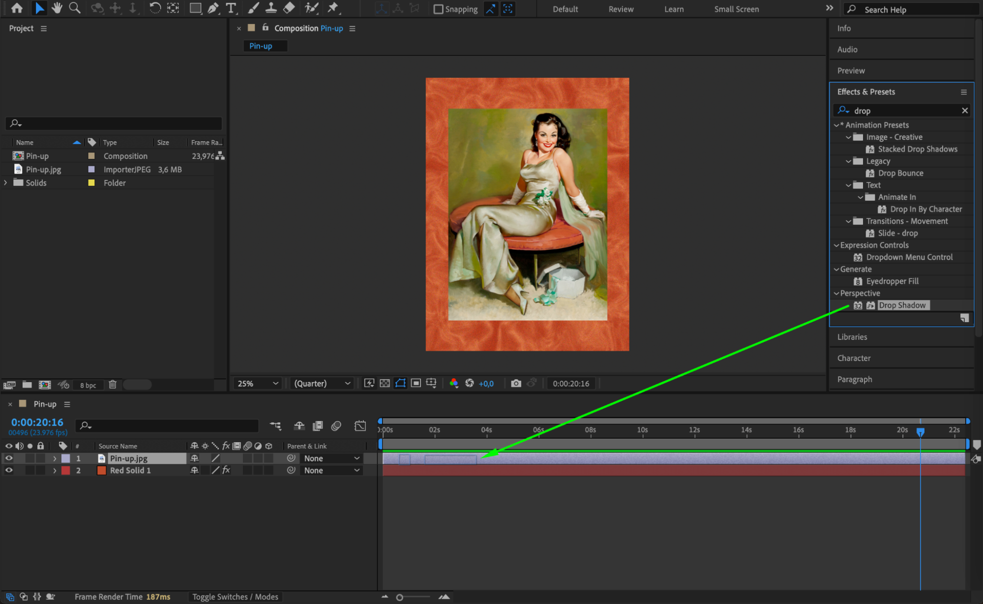Click the timeline zoom slider

click(400, 597)
